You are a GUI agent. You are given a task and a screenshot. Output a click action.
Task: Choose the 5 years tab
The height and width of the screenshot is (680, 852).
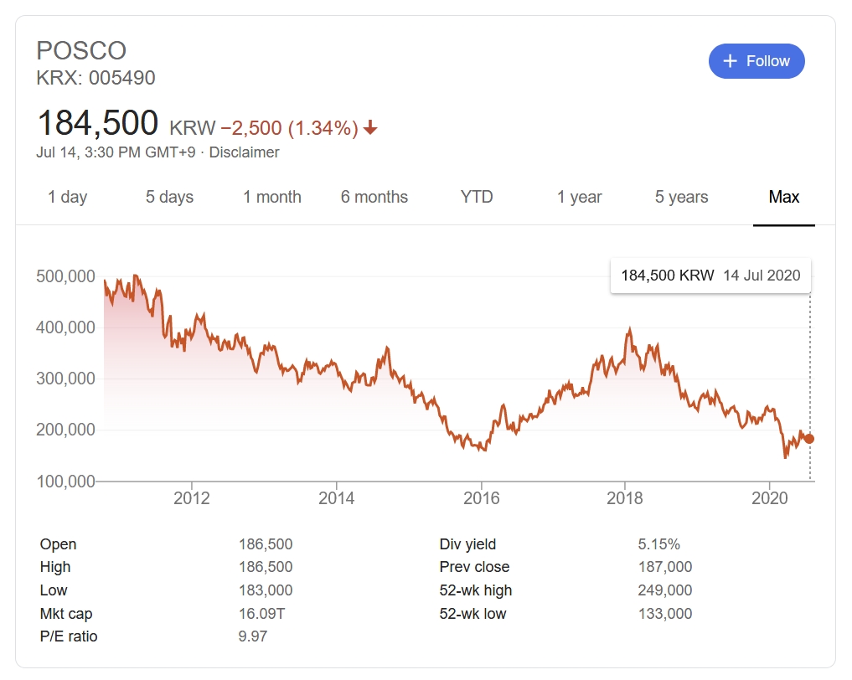click(x=681, y=198)
